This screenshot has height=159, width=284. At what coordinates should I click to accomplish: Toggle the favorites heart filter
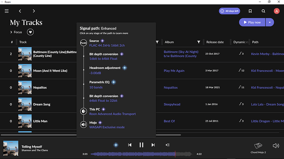point(30,32)
